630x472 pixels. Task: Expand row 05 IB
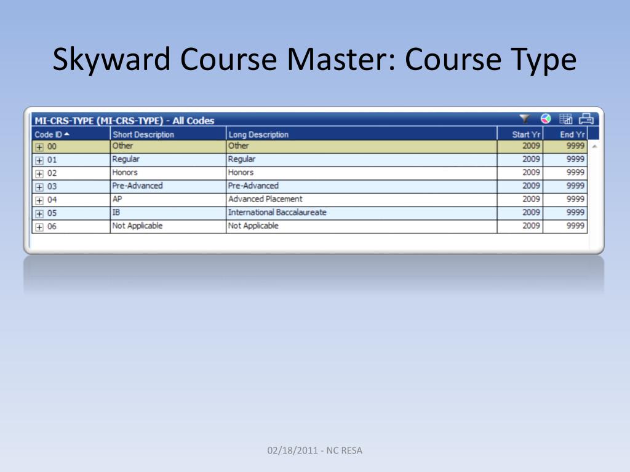39,213
